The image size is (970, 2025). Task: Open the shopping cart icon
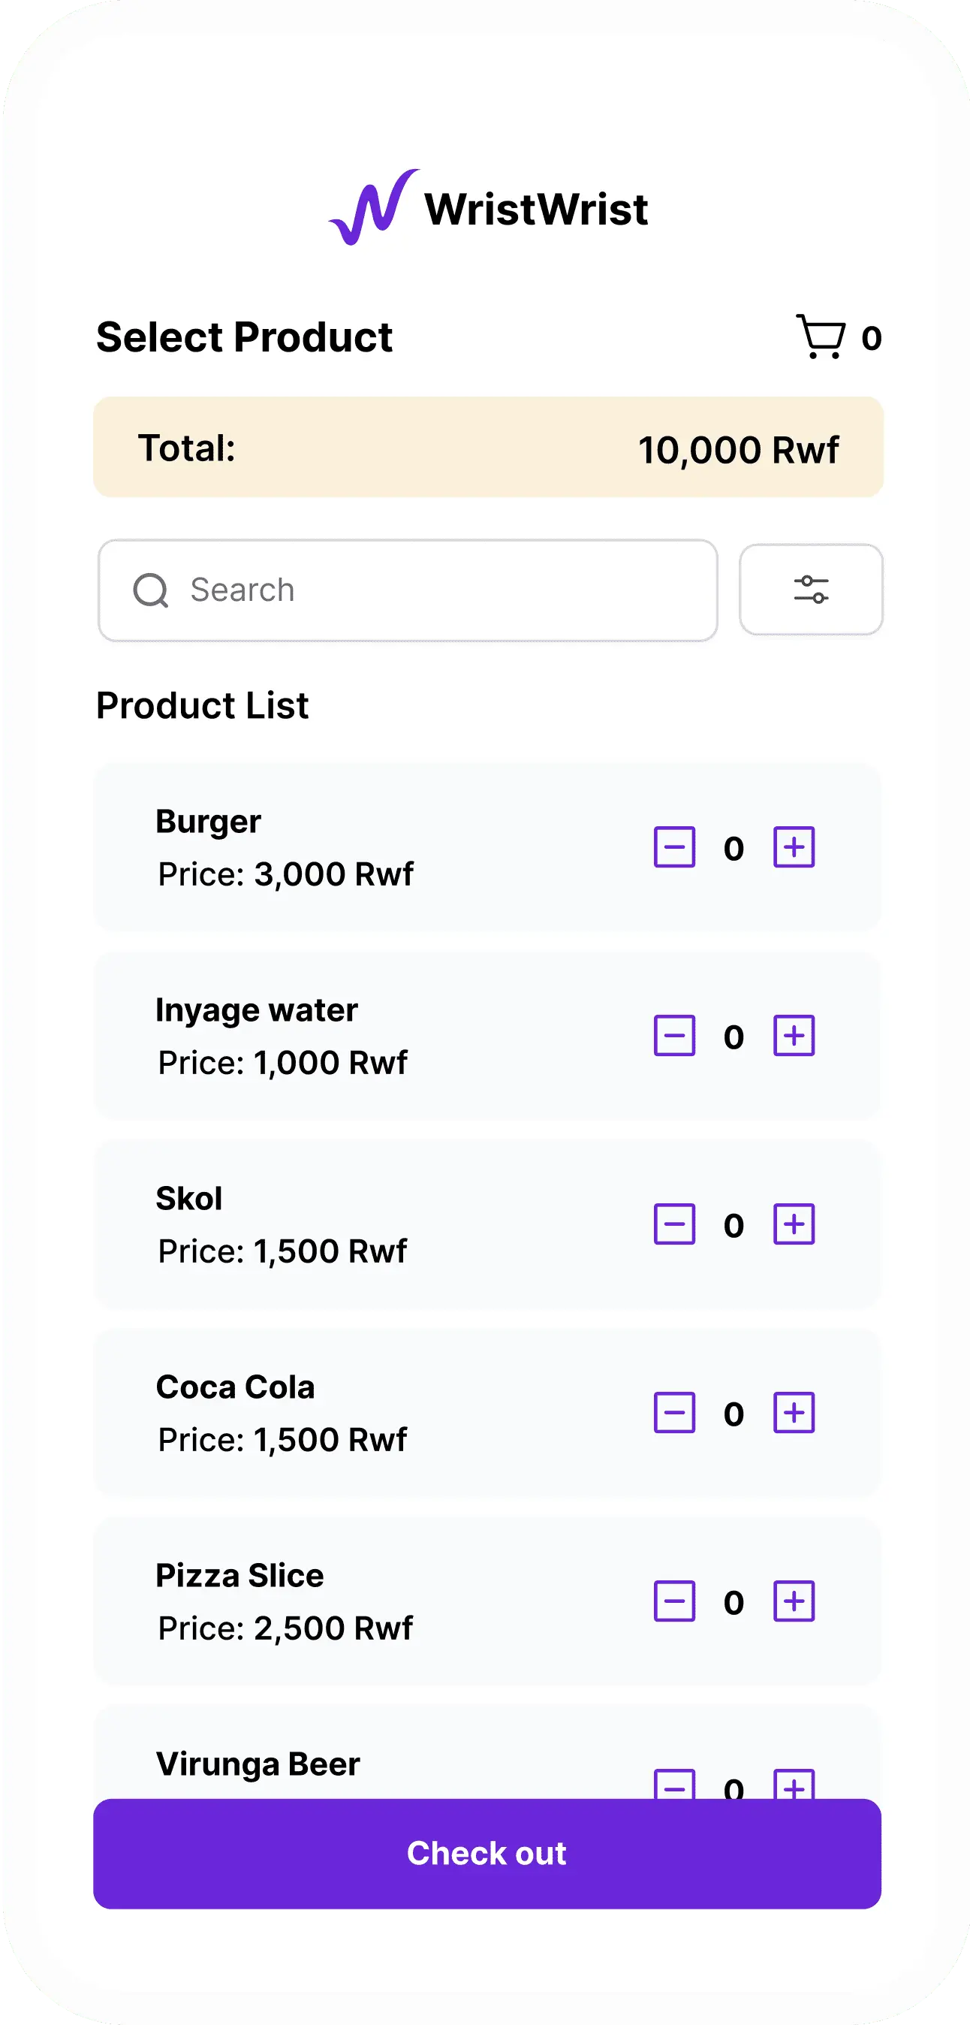pos(821,337)
